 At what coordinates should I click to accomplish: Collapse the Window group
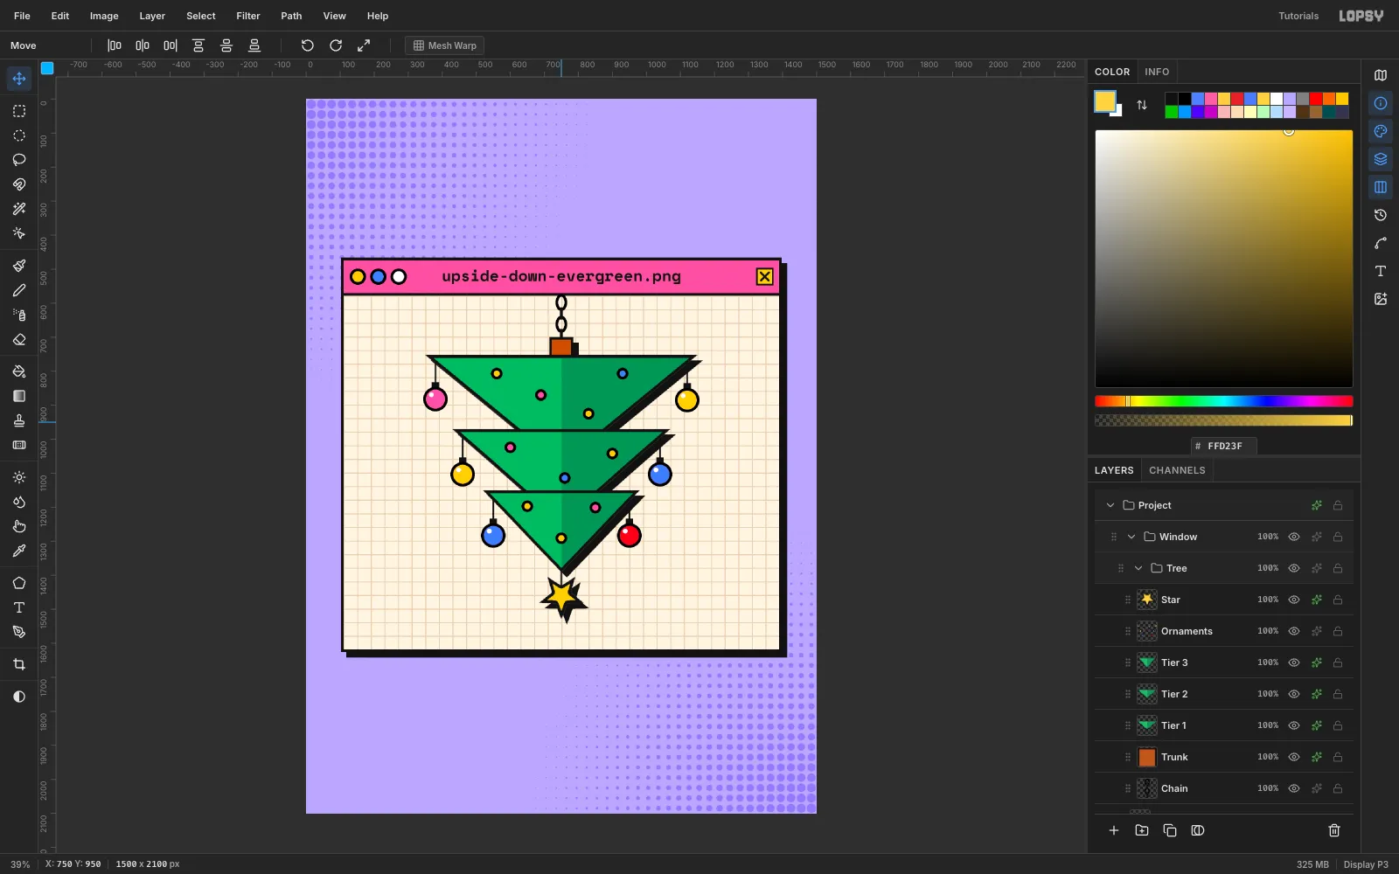coord(1131,537)
